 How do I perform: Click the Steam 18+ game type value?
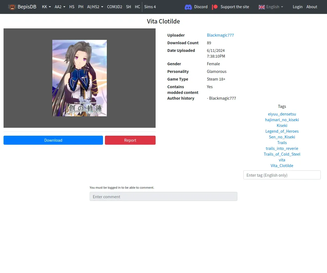(x=216, y=79)
